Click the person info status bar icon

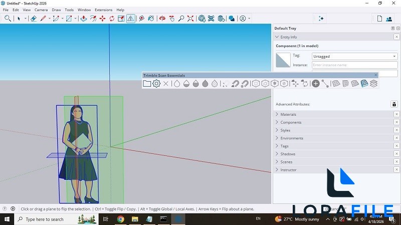click(x=13, y=208)
